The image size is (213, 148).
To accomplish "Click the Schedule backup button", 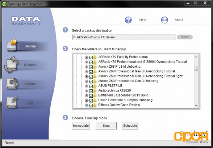I will coord(130,126).
